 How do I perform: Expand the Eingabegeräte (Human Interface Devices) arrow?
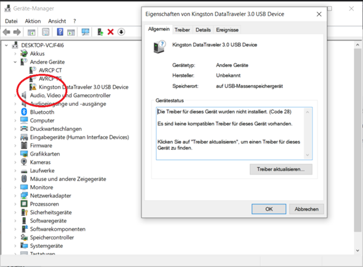15,137
